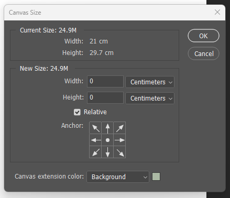Open the Height units Centimeters dropdown
Viewport: 230px width, 198px height.
click(x=150, y=98)
